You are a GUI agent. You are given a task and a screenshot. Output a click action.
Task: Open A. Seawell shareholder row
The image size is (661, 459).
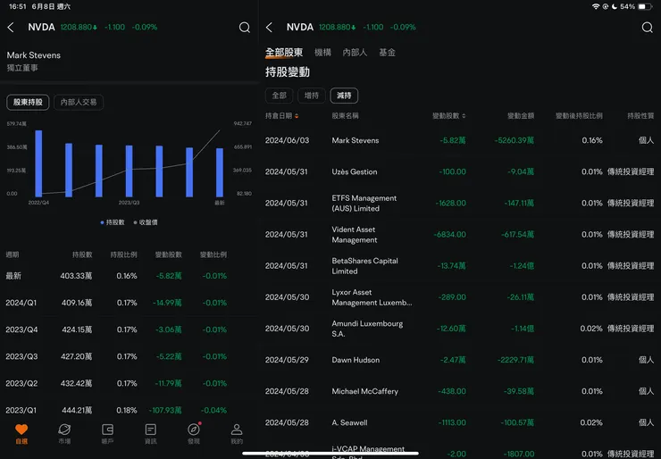tap(459, 422)
